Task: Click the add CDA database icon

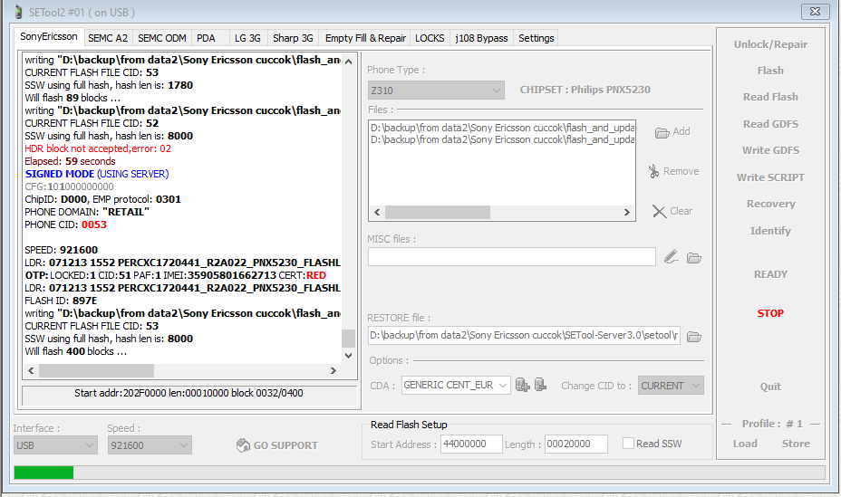Action: 523,386
